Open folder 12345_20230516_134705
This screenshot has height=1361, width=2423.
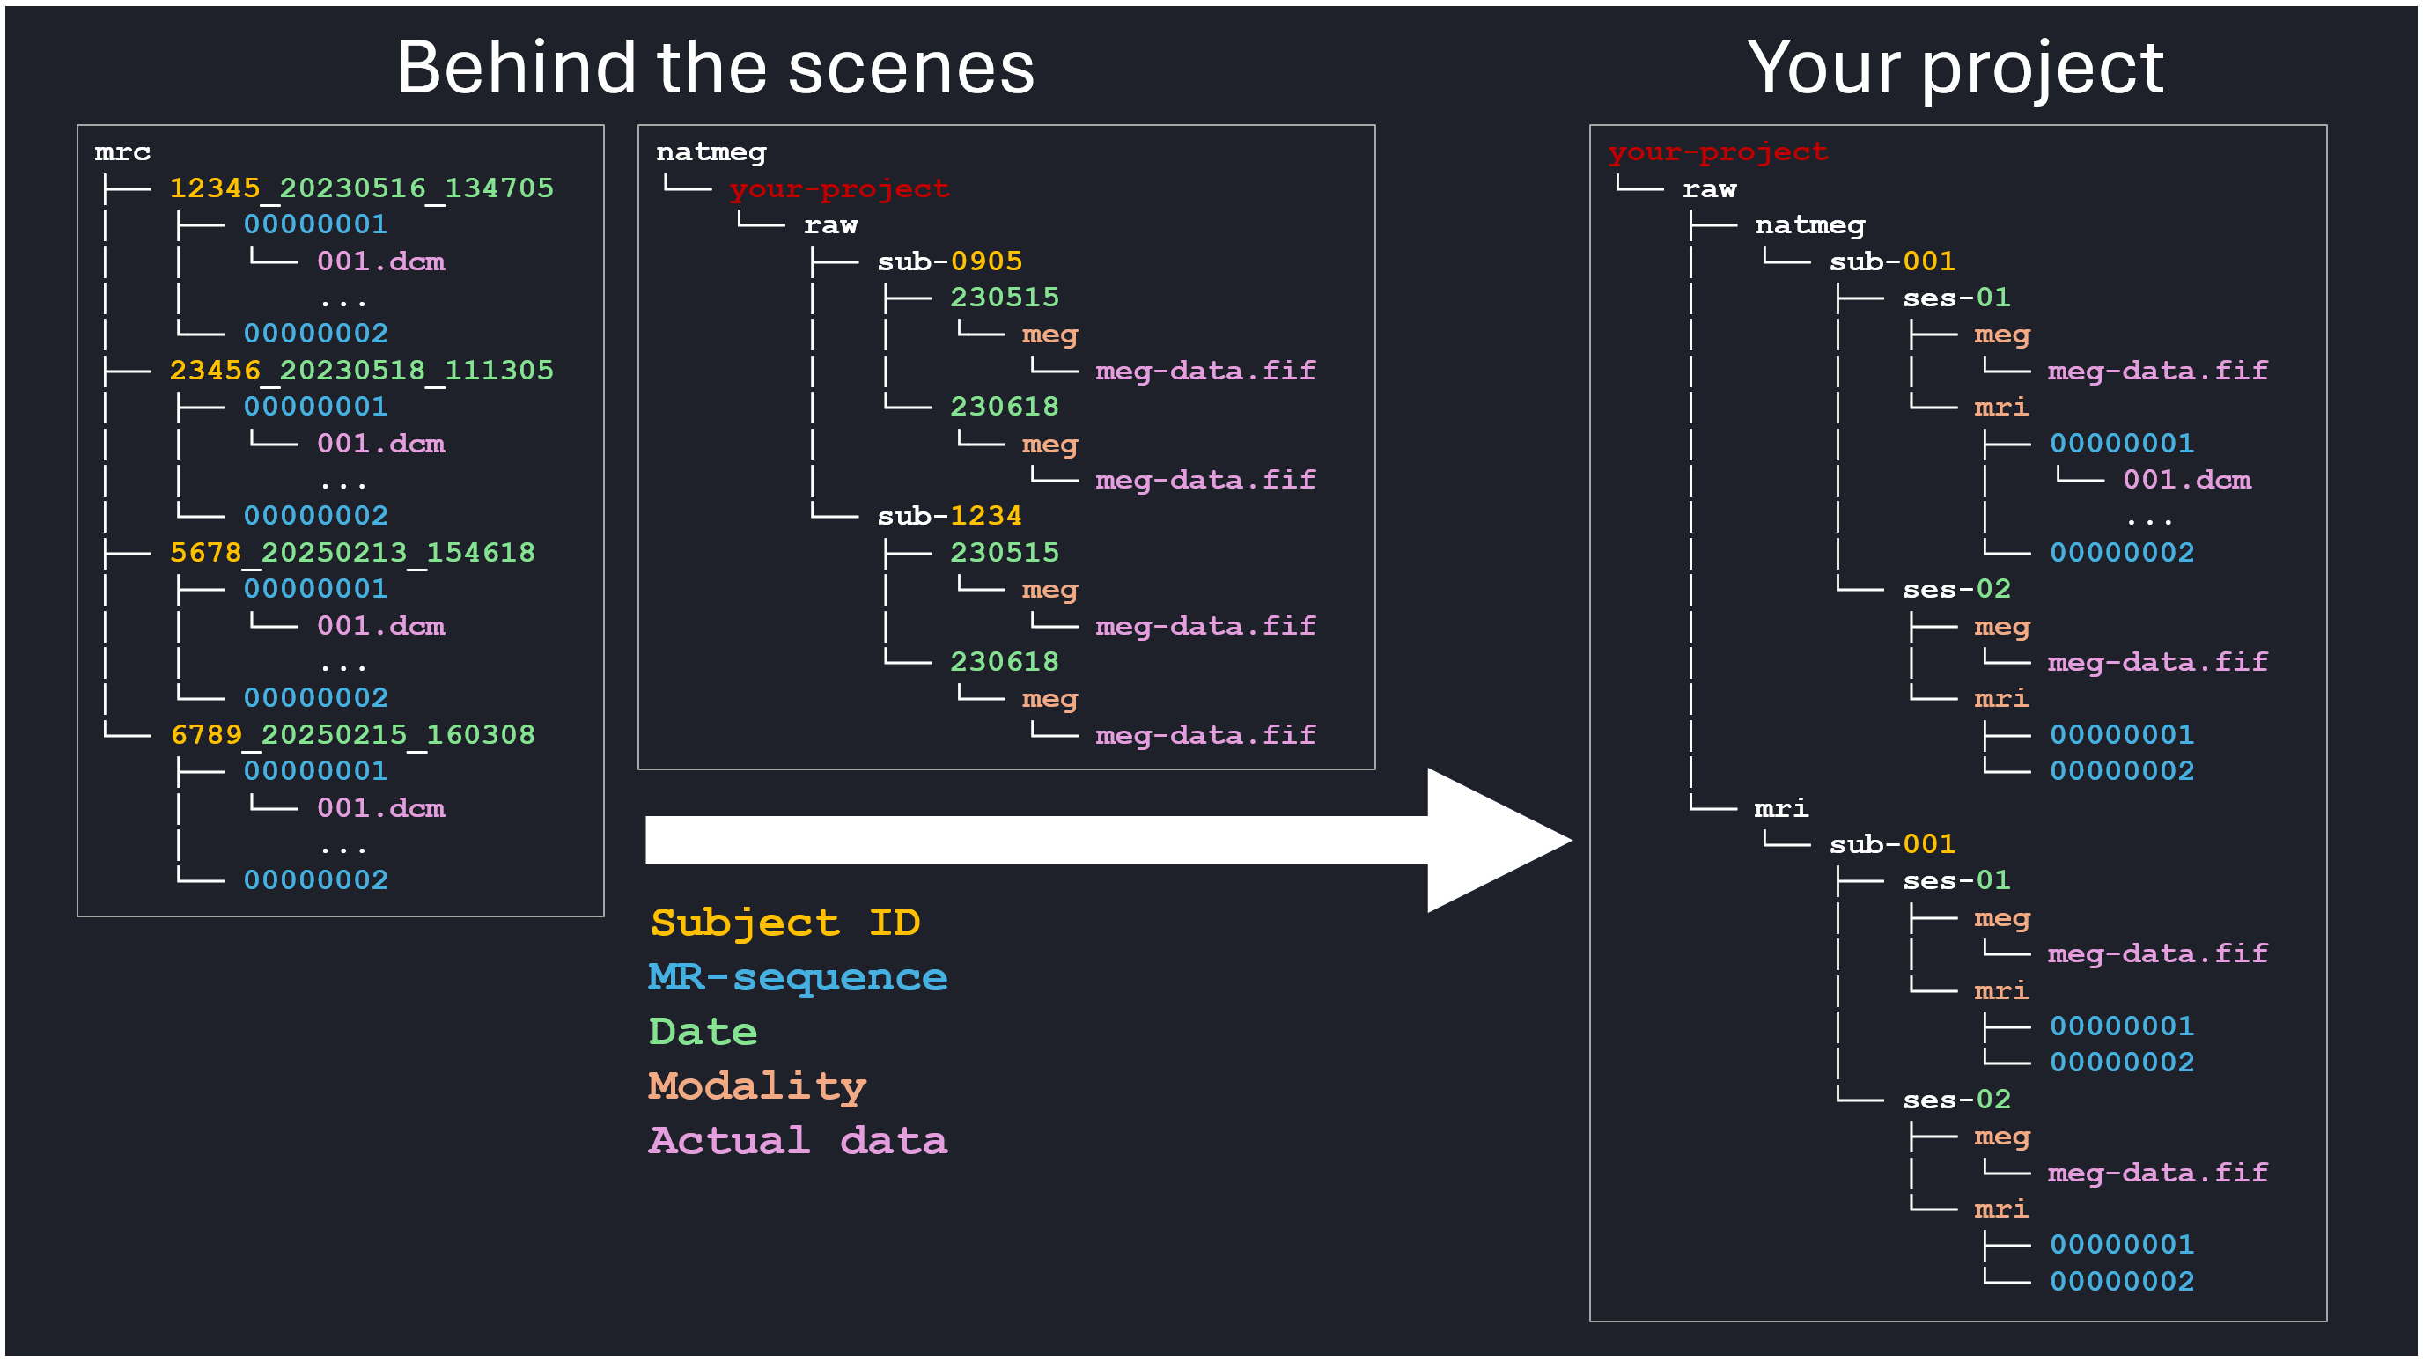click(x=362, y=188)
